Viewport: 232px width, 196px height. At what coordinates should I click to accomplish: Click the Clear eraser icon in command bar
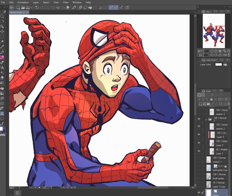68,8
